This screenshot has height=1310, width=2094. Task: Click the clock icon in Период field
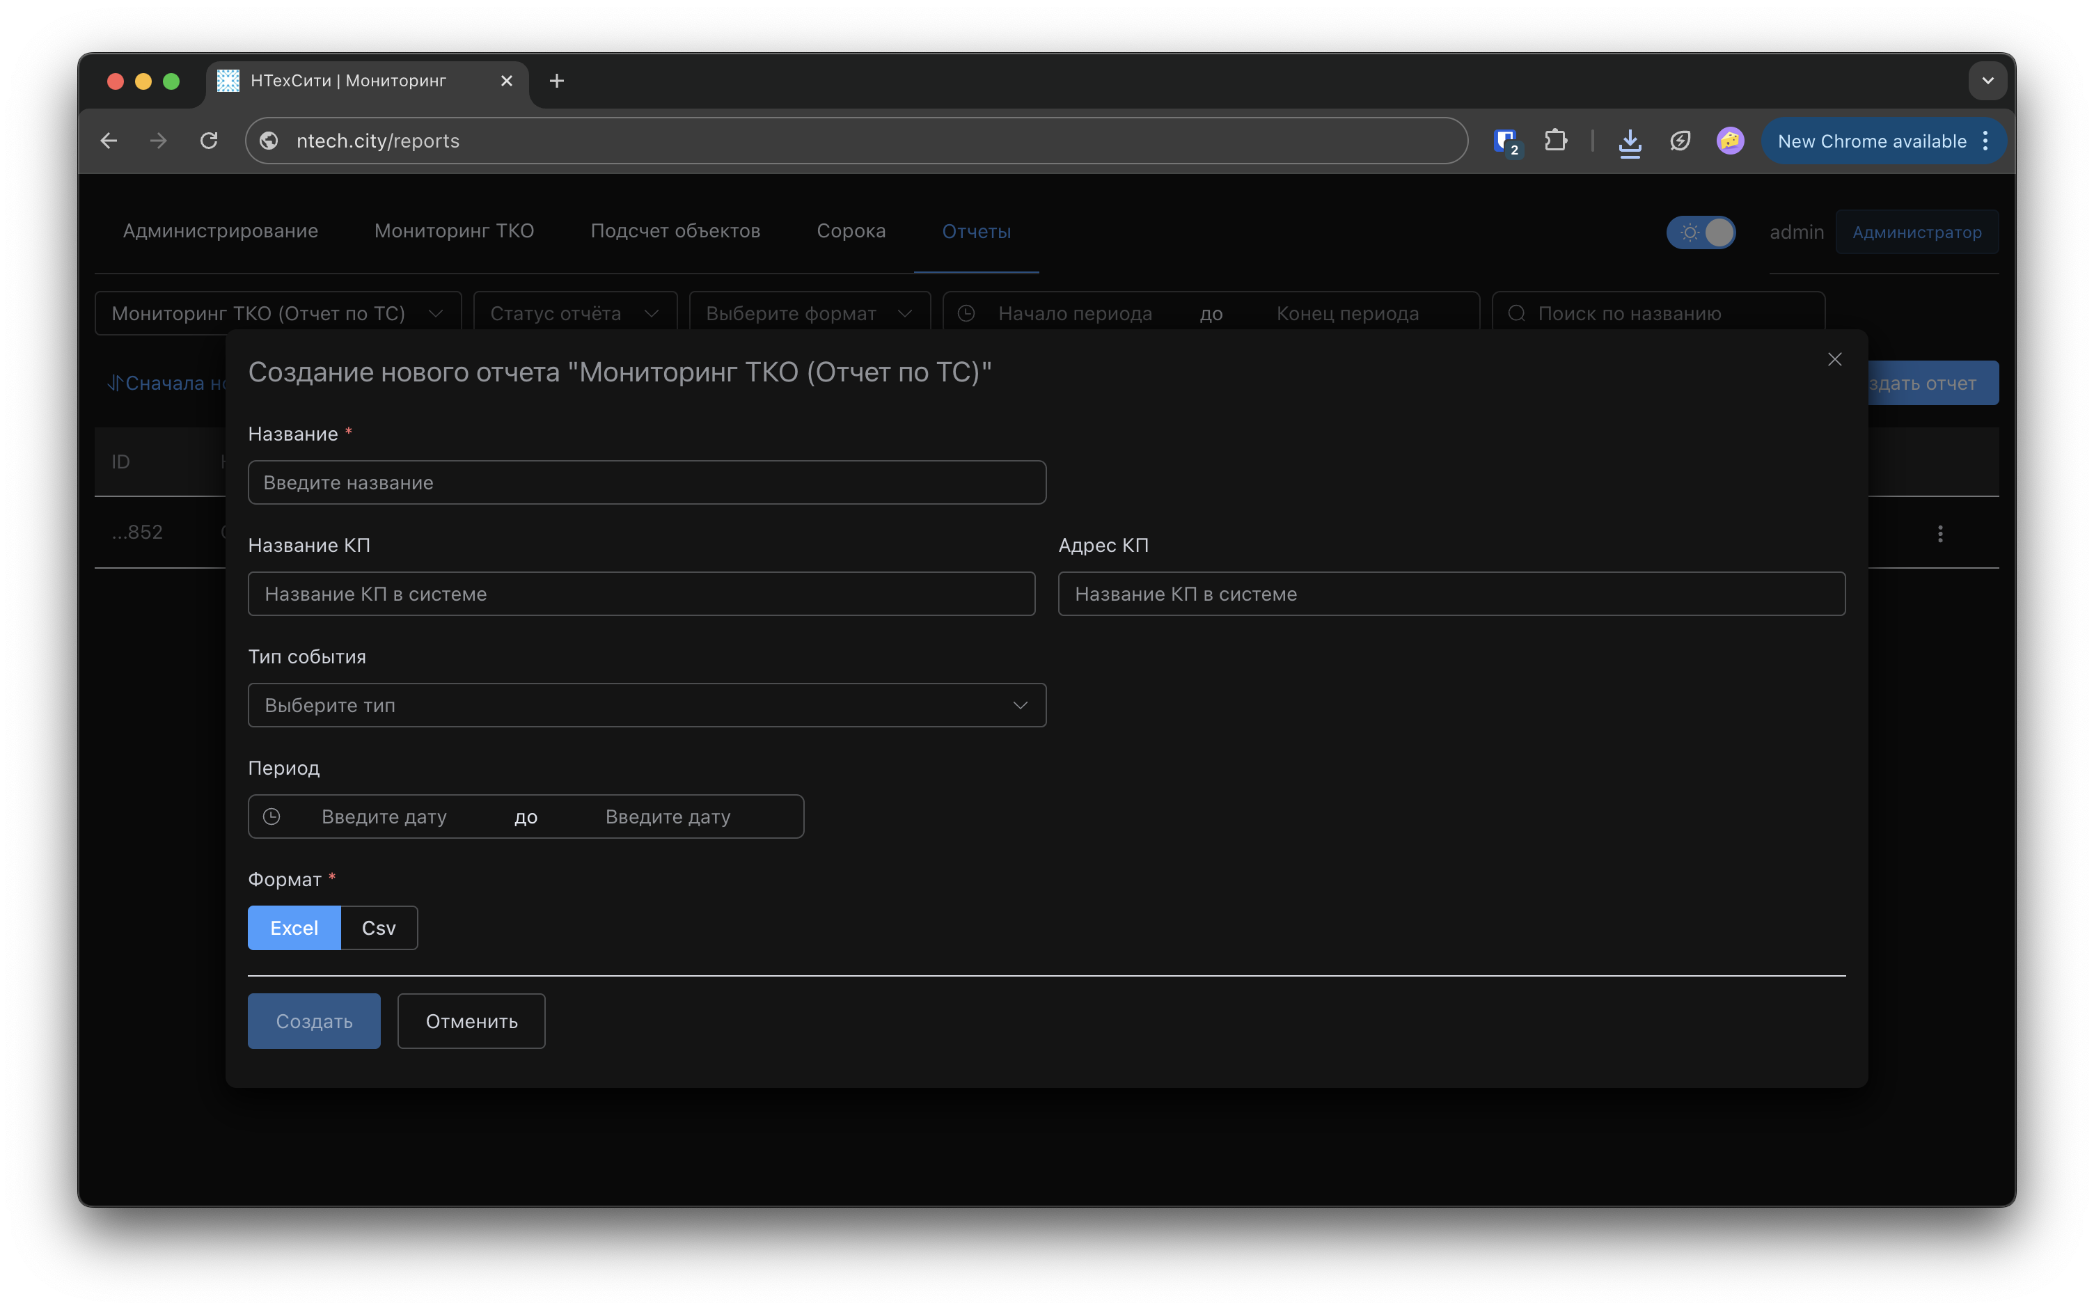coord(272,816)
